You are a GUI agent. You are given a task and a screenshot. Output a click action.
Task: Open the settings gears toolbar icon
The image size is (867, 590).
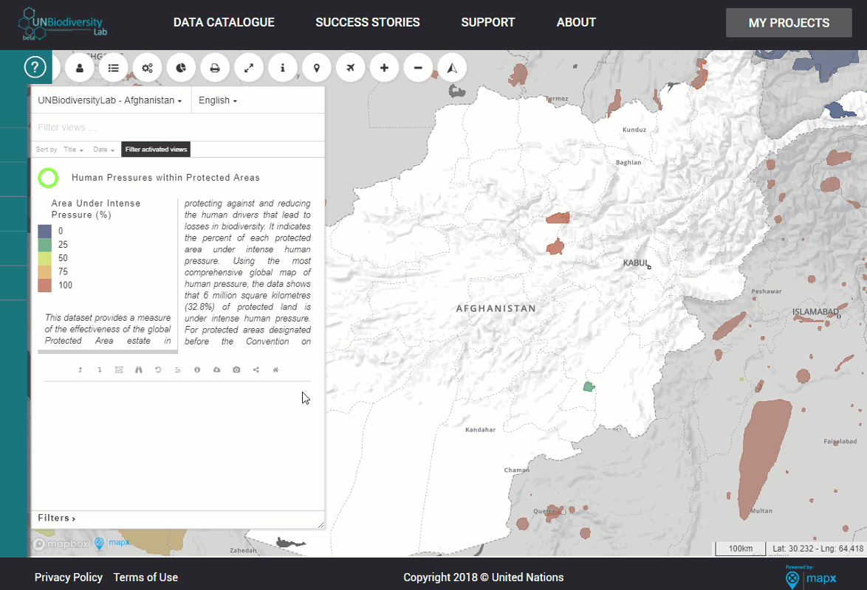(147, 68)
